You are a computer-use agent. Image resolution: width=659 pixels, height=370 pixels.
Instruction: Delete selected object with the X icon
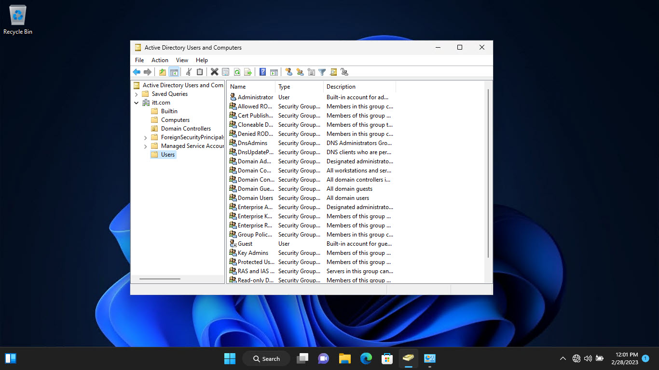click(x=214, y=72)
